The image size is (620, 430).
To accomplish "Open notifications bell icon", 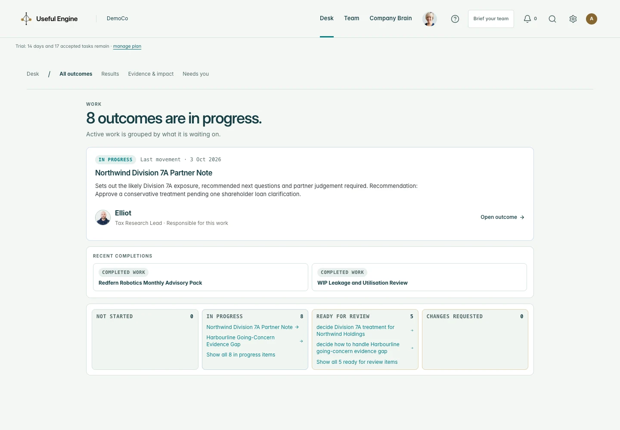I will 527,19.
